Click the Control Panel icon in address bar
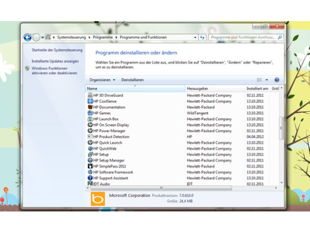 pyautogui.click(x=48, y=37)
